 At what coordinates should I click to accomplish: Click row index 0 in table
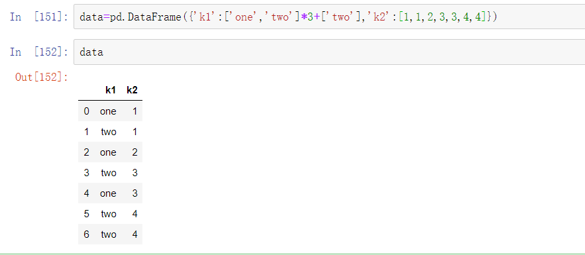(x=87, y=111)
